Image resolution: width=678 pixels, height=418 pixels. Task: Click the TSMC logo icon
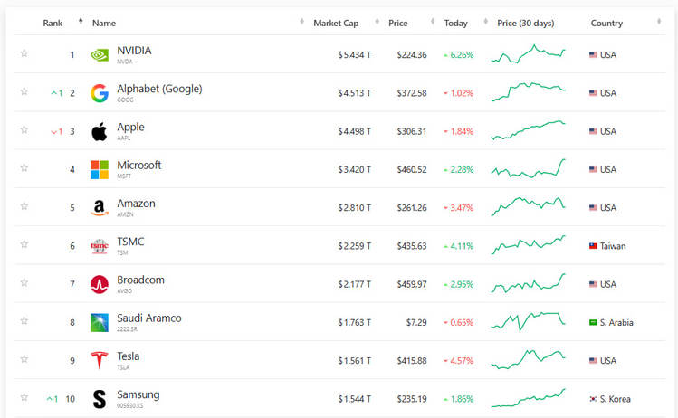coord(100,246)
